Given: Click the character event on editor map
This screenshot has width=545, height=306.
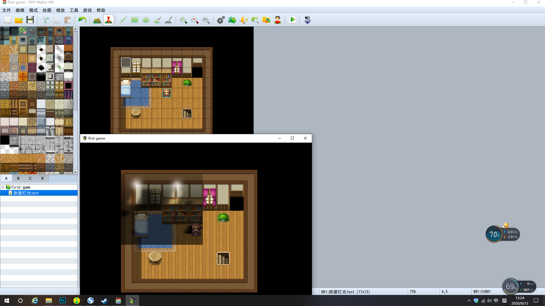Looking at the screenshot, I should click(x=167, y=93).
